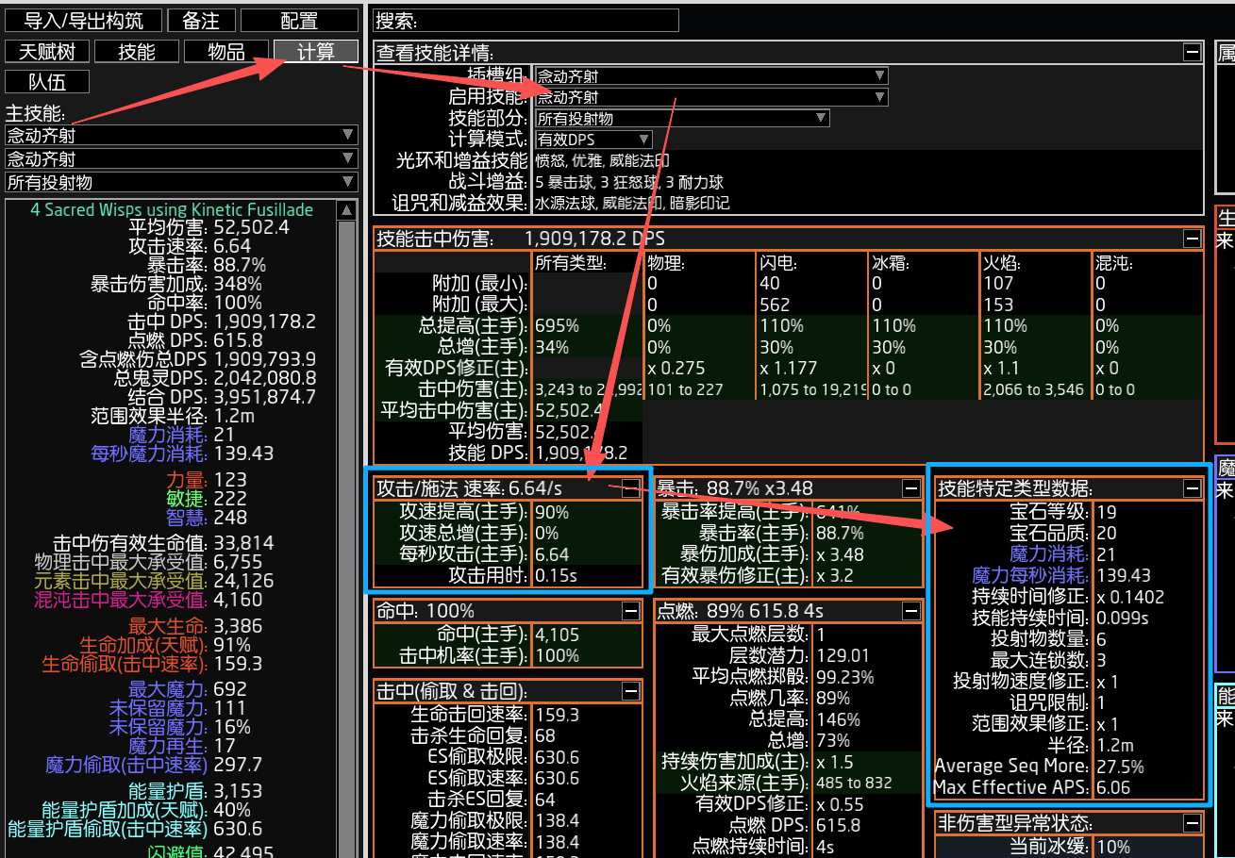Collapse the 击中(偷取 & 击回) section

pyautogui.click(x=630, y=691)
